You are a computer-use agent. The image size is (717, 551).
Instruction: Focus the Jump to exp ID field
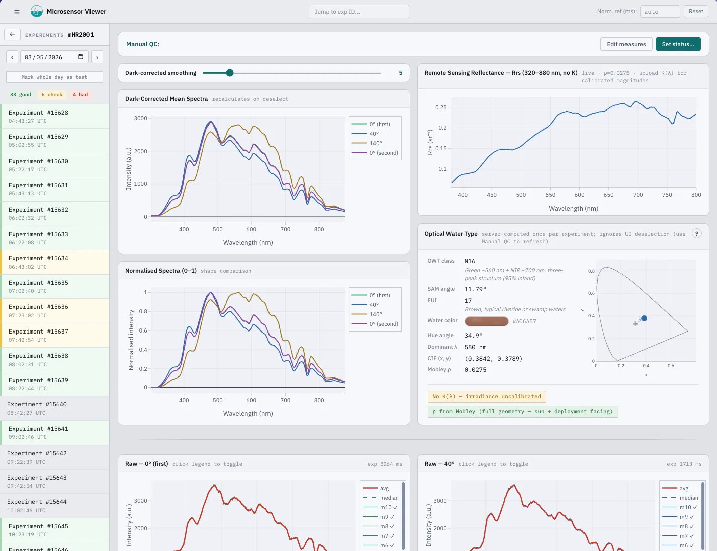tap(359, 12)
